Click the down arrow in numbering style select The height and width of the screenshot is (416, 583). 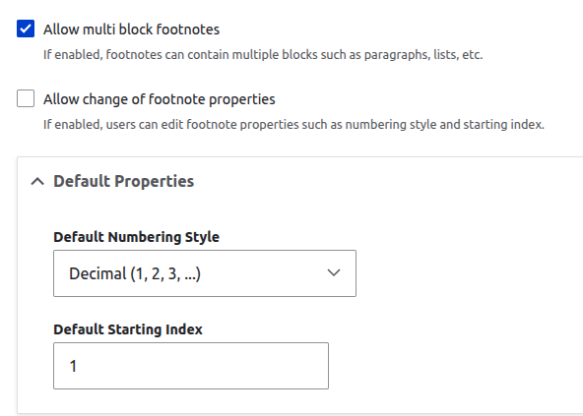pos(334,273)
